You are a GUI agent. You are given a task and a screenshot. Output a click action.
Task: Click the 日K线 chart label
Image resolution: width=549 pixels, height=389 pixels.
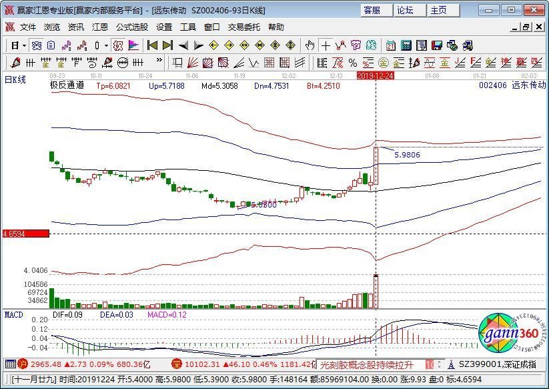pyautogui.click(x=15, y=80)
